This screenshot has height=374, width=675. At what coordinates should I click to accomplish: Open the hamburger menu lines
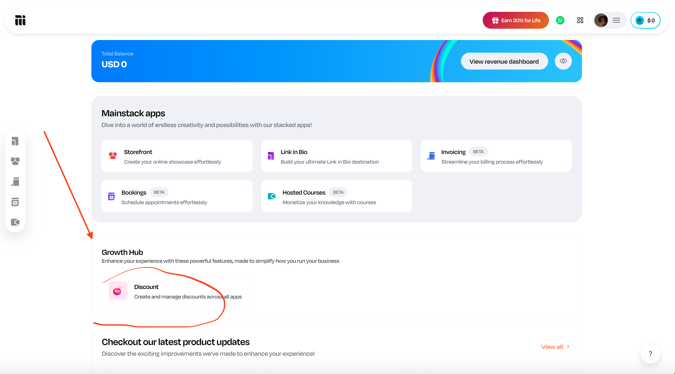[616, 20]
